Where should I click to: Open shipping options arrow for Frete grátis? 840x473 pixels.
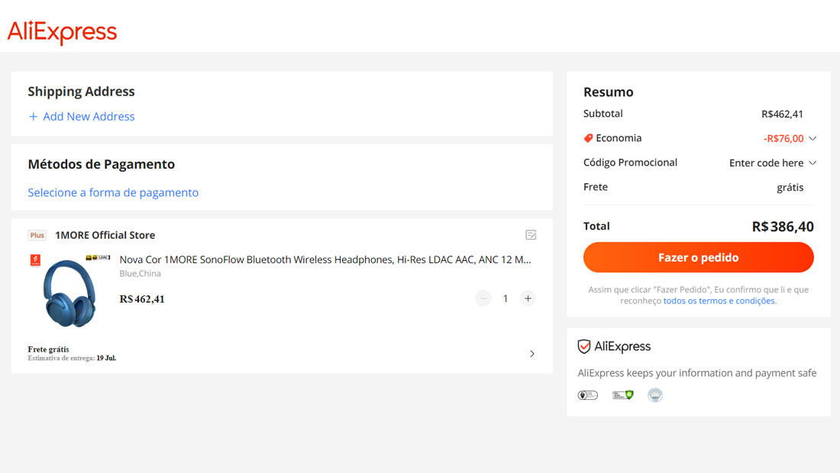click(532, 354)
